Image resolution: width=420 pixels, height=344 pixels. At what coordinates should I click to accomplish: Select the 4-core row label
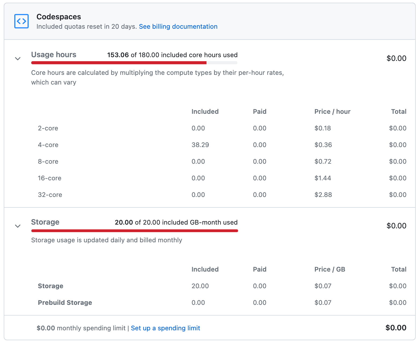click(x=48, y=145)
